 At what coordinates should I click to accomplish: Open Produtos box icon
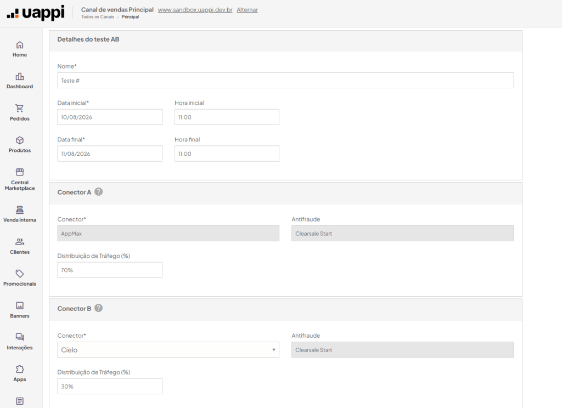[20, 140]
